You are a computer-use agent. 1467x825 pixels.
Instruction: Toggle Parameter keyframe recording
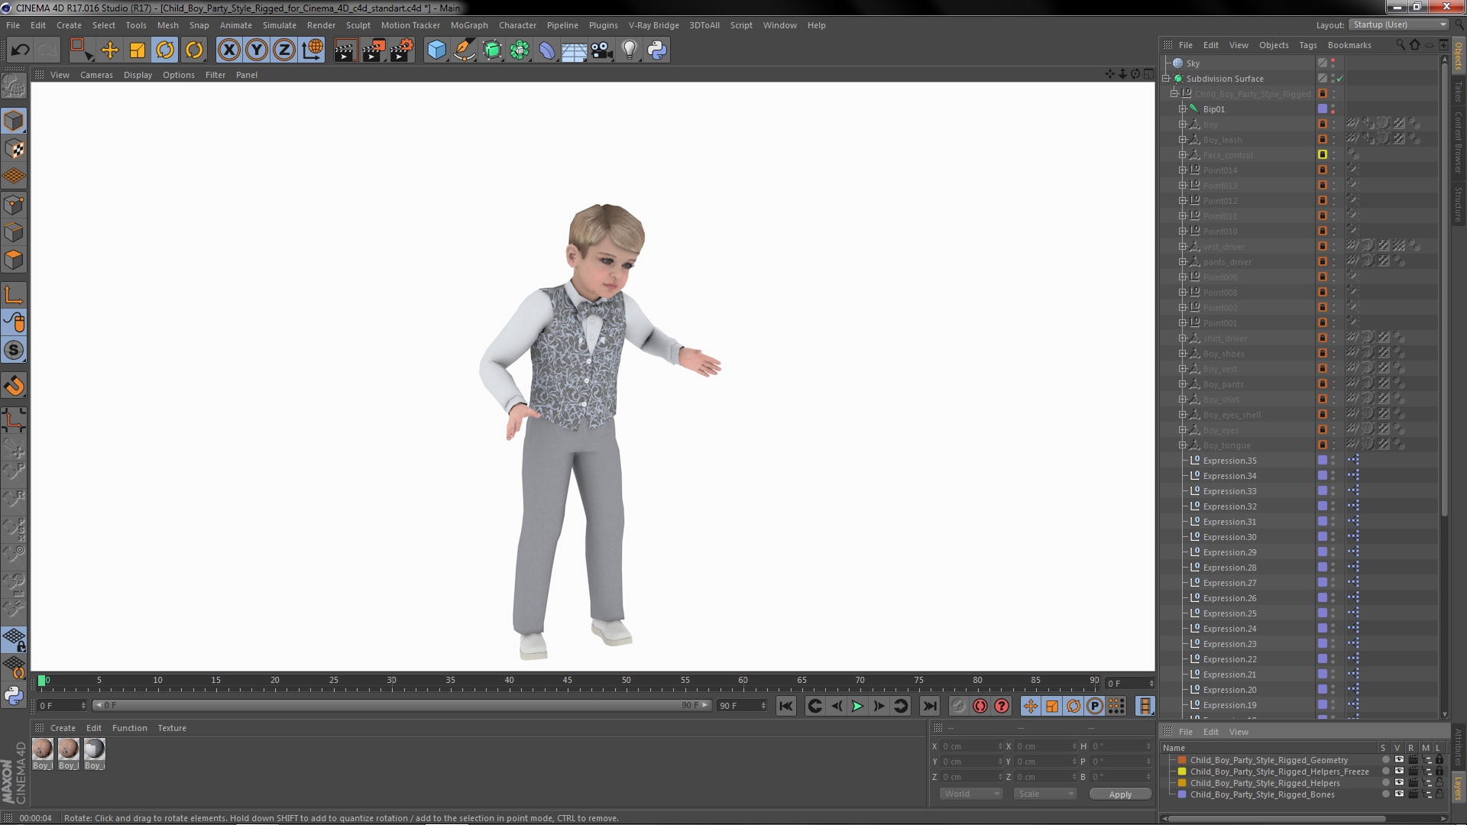[1095, 706]
